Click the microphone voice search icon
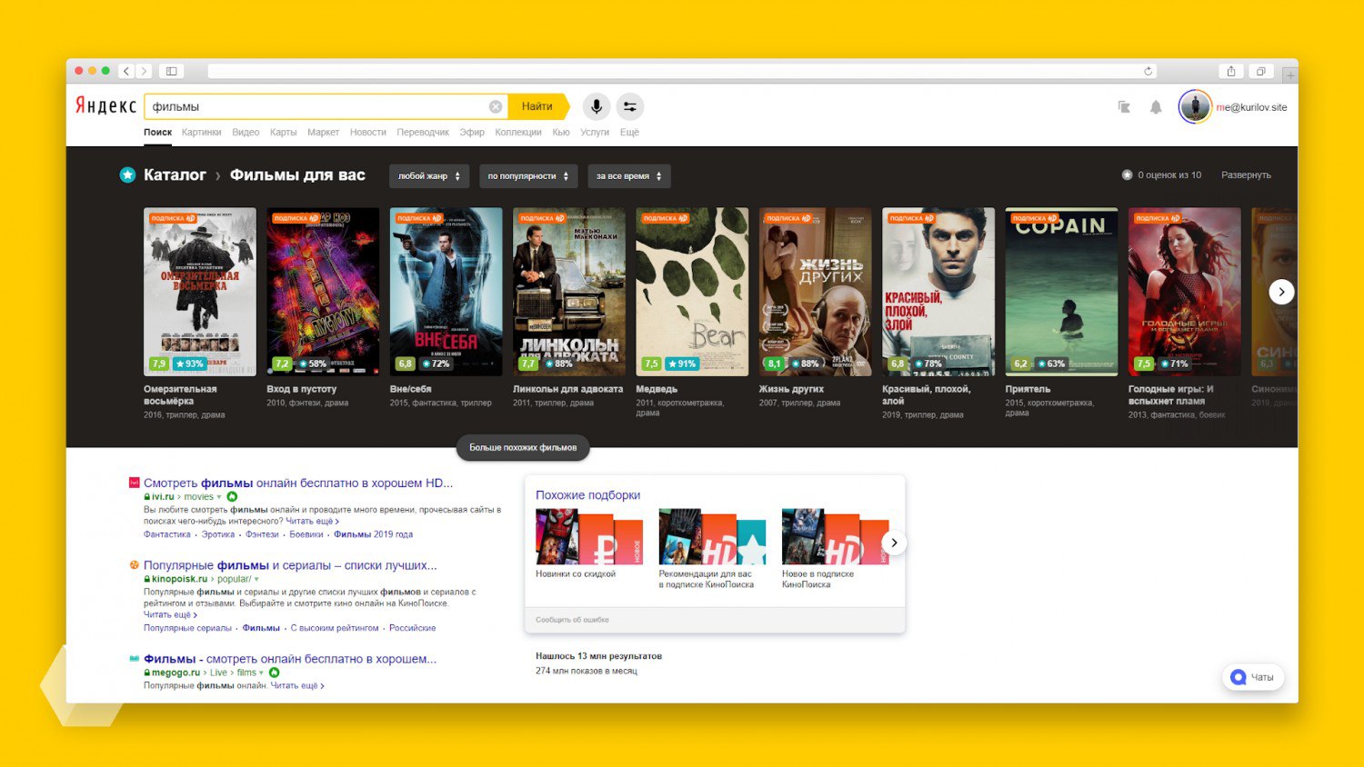Image resolution: width=1364 pixels, height=767 pixels. 597,106
